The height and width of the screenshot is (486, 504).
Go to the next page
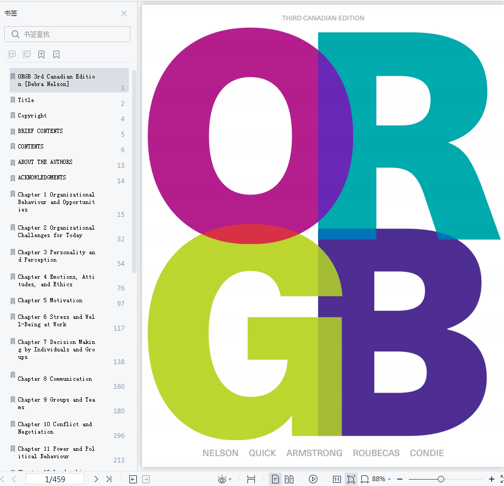click(x=96, y=479)
